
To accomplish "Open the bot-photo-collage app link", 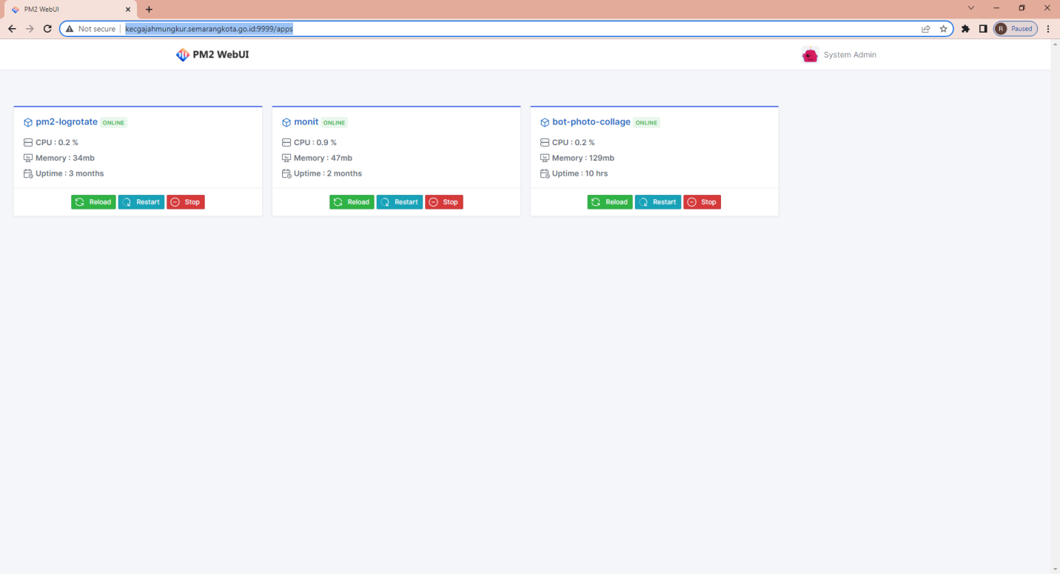I will (x=591, y=122).
